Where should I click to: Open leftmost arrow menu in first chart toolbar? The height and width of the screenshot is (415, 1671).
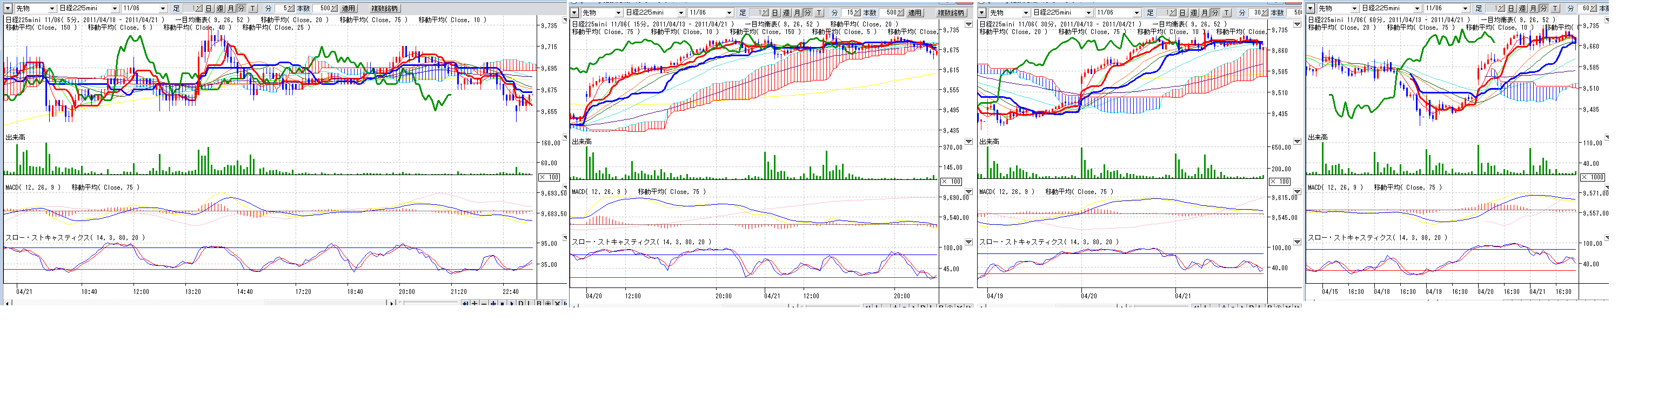tap(9, 9)
